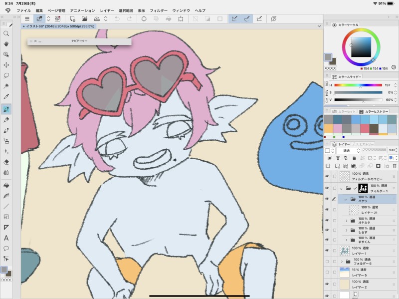
Task: Click the layer opacity stepper arrows
Action: [396, 150]
